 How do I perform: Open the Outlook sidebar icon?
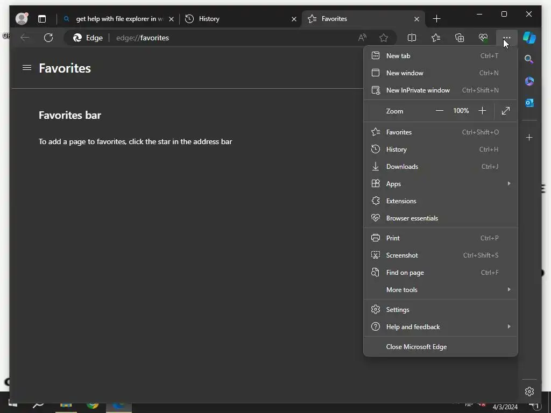click(529, 103)
